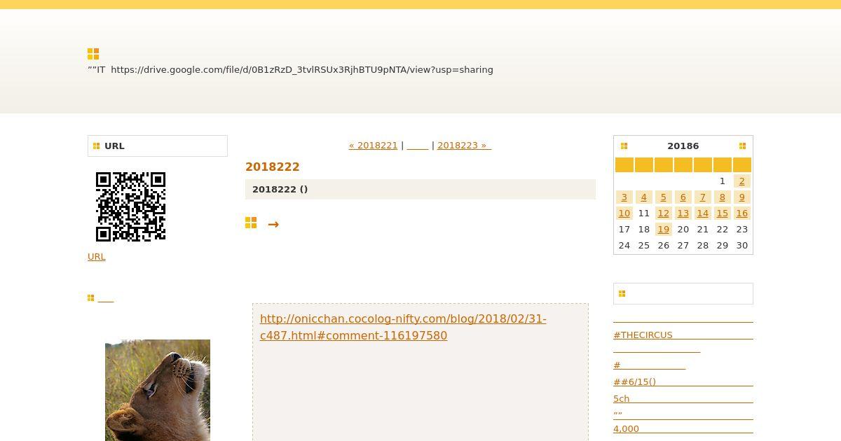Select calendar date 16
The height and width of the screenshot is (441, 841).
tap(742, 213)
